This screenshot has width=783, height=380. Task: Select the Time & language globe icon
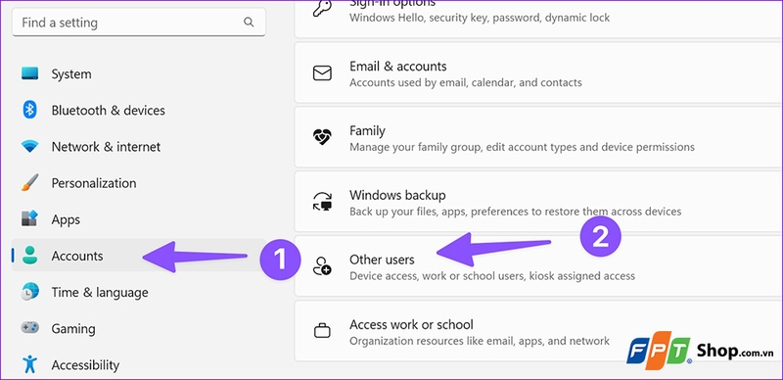[30, 292]
